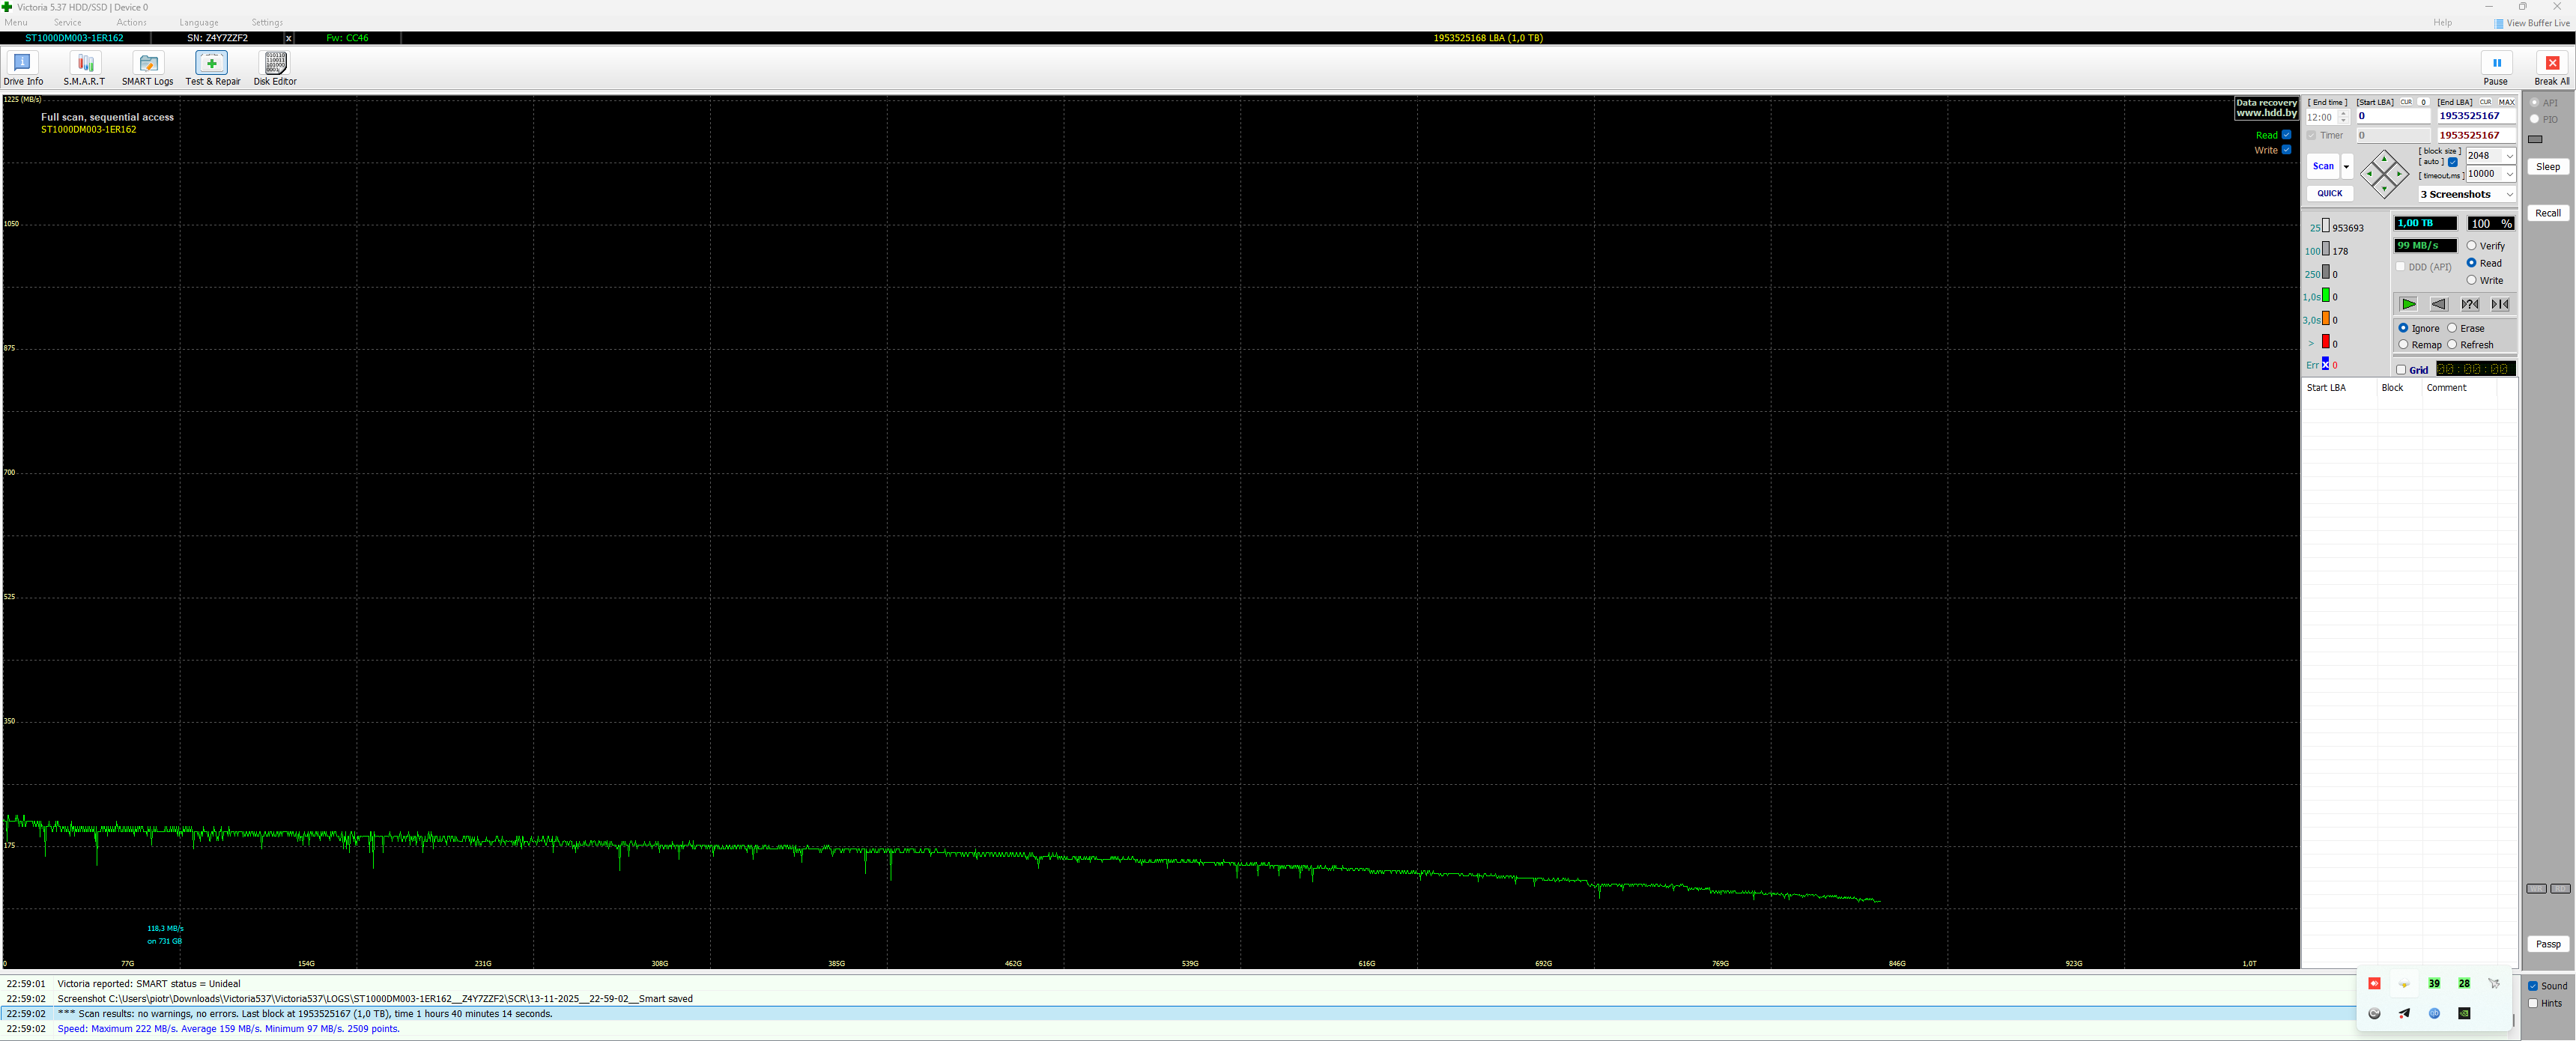Click the up arrow in diamond navigator
The width and height of the screenshot is (2576, 1041).
point(2384,159)
